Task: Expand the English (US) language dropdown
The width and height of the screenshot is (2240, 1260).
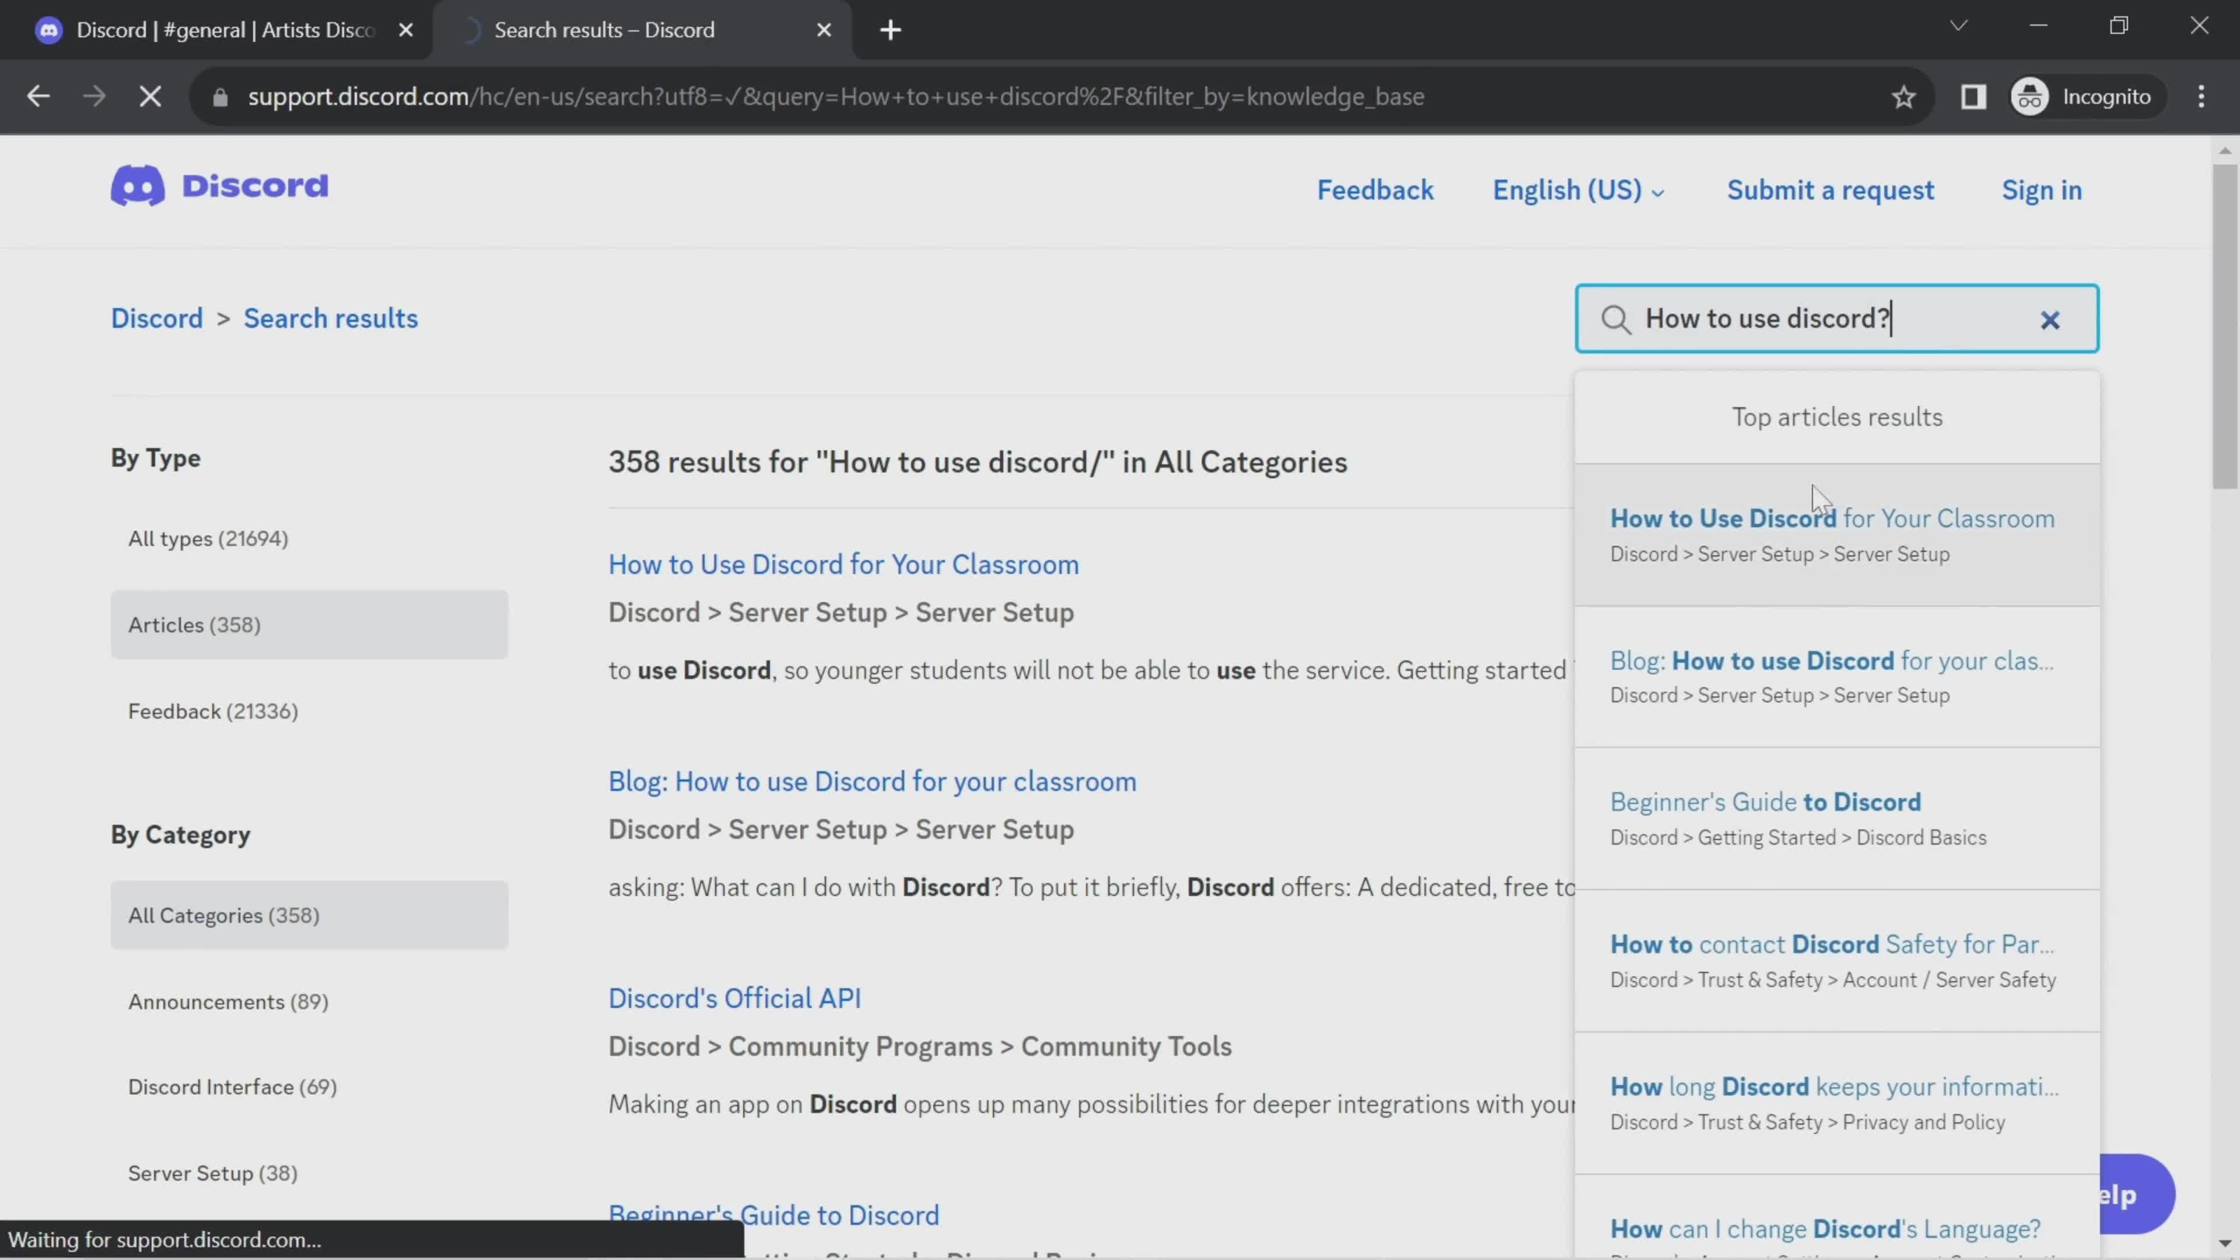Action: tap(1578, 190)
